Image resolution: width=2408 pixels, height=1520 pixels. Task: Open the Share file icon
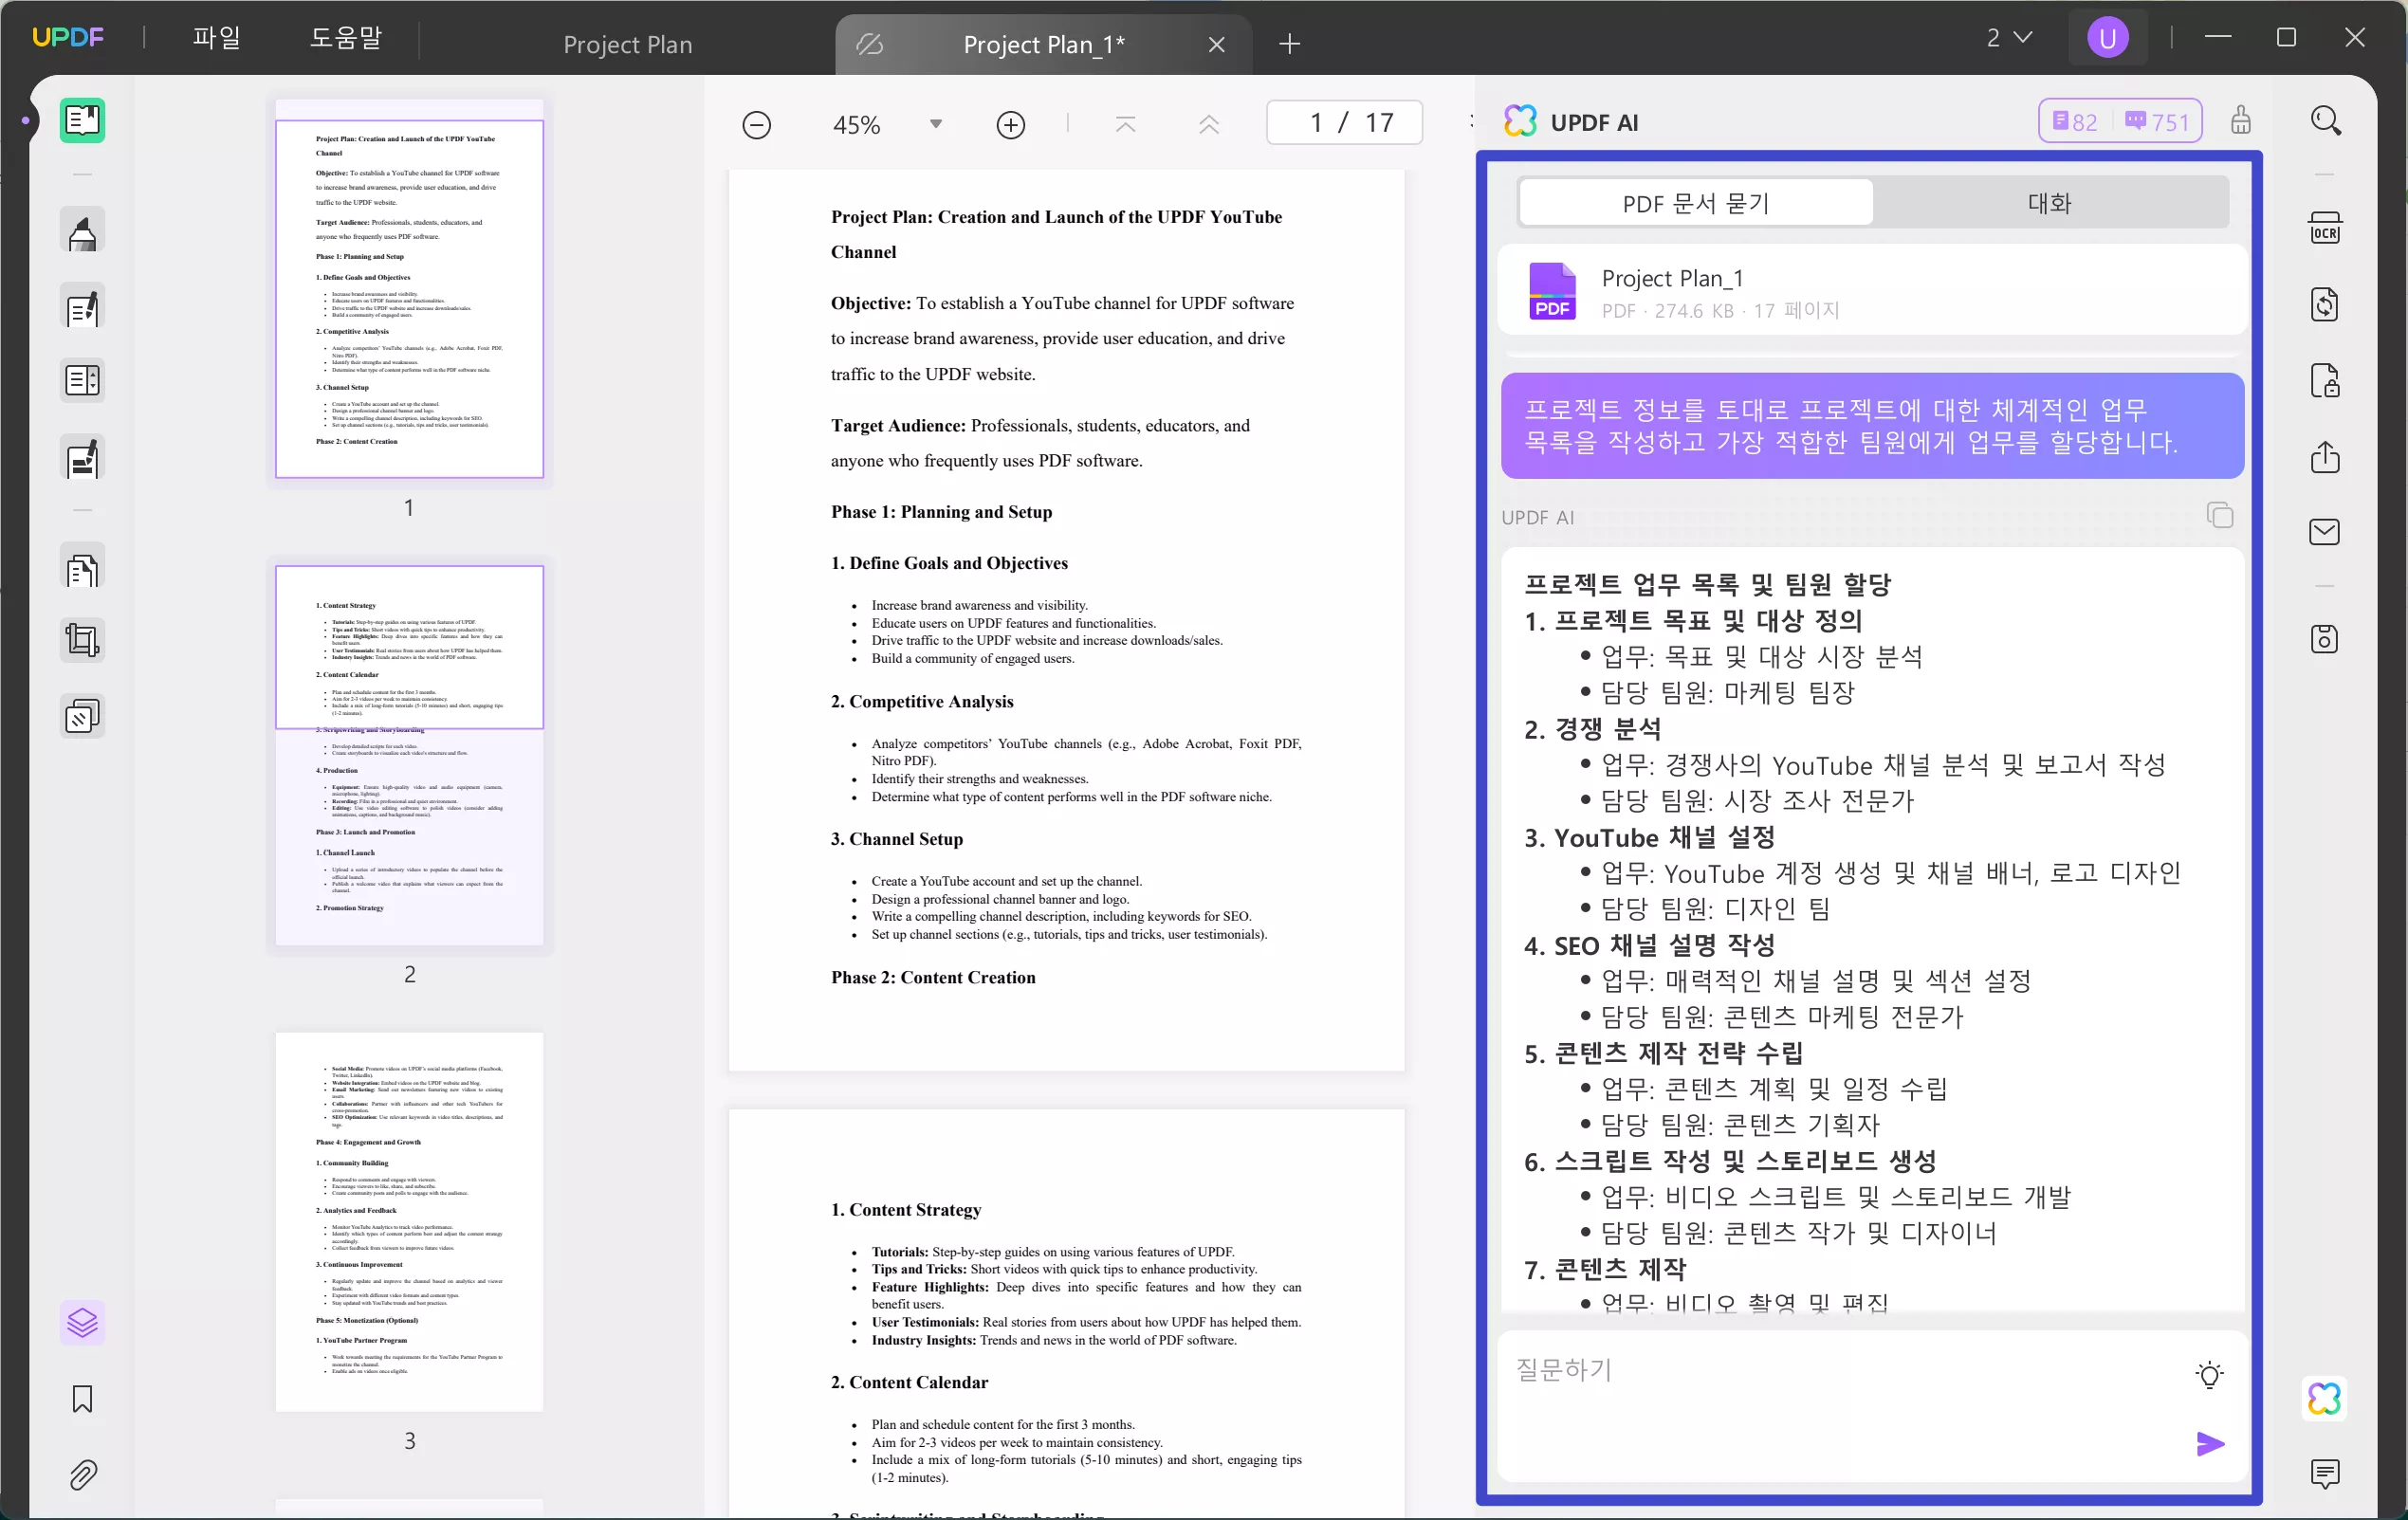click(x=2325, y=457)
